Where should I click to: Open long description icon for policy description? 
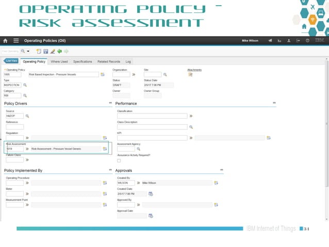pyautogui.click(x=103, y=74)
